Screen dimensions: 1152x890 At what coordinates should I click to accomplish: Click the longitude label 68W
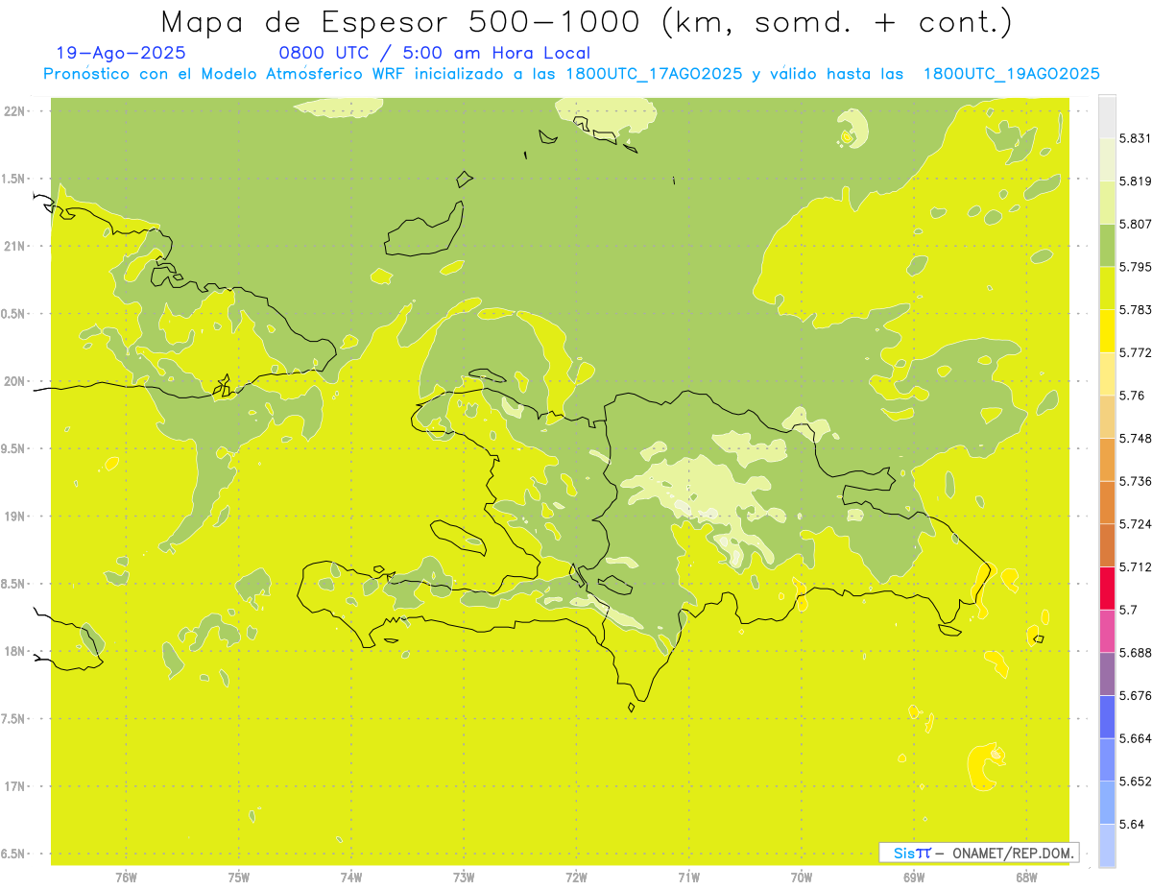1026,877
